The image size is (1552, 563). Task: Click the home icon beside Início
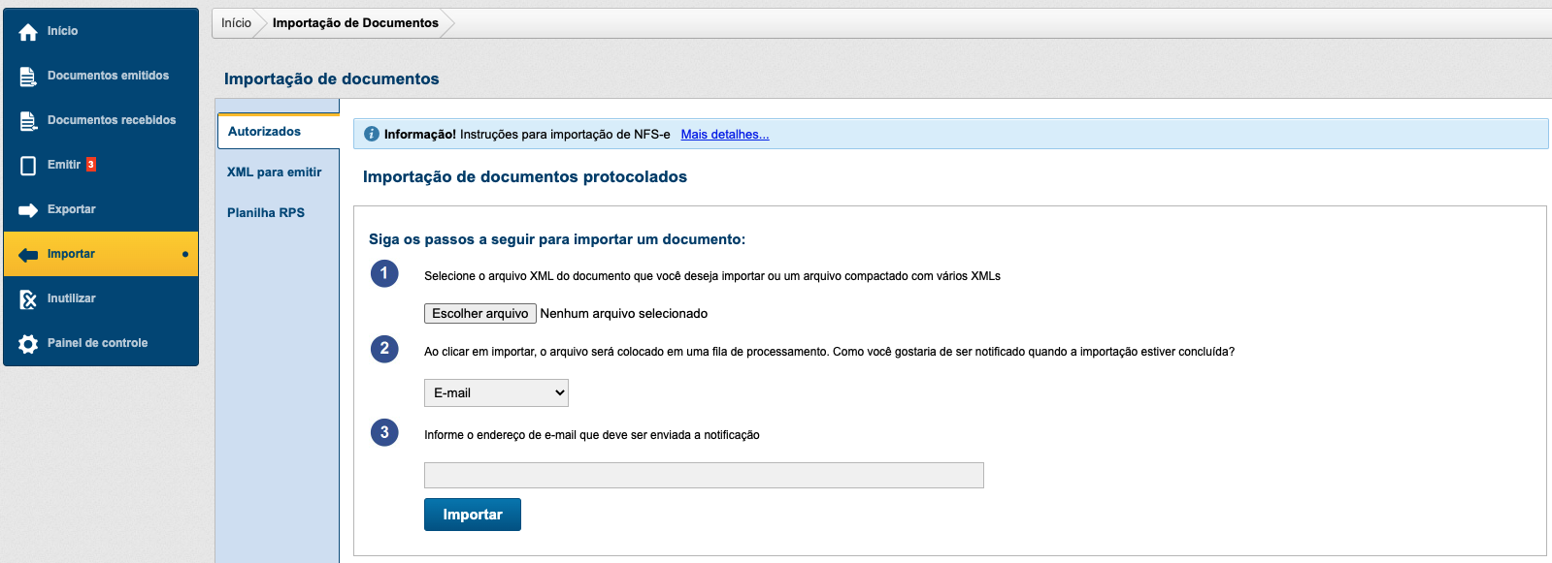(x=28, y=32)
